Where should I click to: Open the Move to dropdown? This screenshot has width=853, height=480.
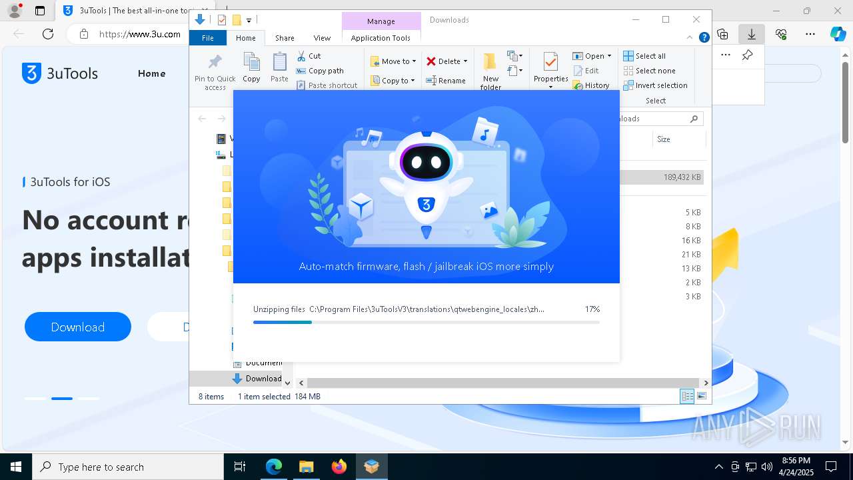[394, 61]
